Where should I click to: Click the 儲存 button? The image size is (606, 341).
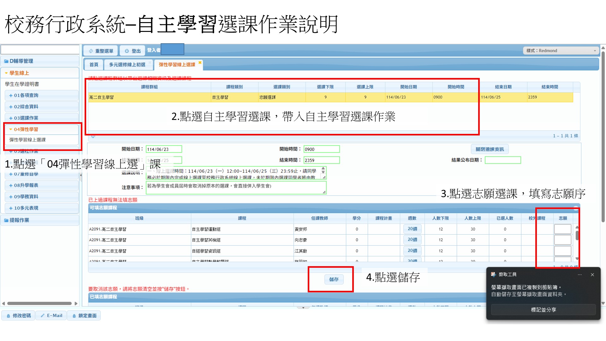334,279
